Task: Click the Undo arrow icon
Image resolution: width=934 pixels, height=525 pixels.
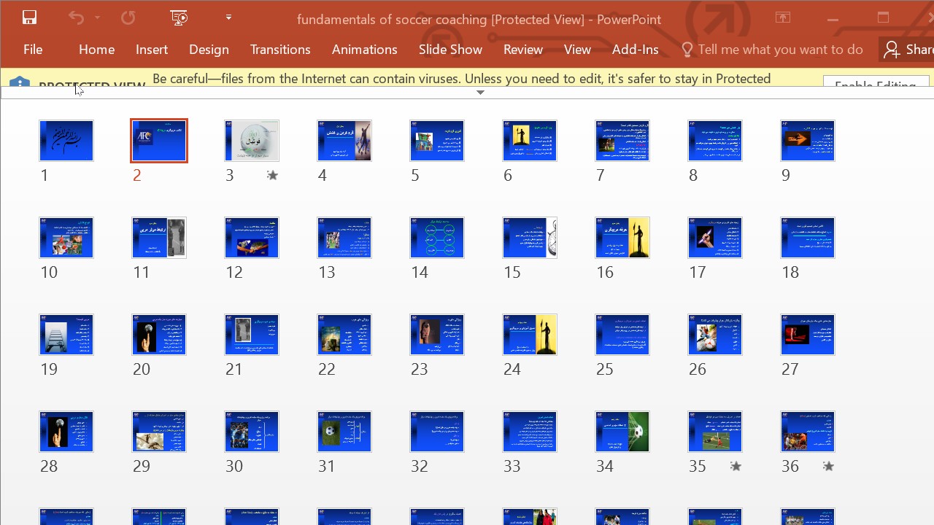Action: pyautogui.click(x=76, y=18)
